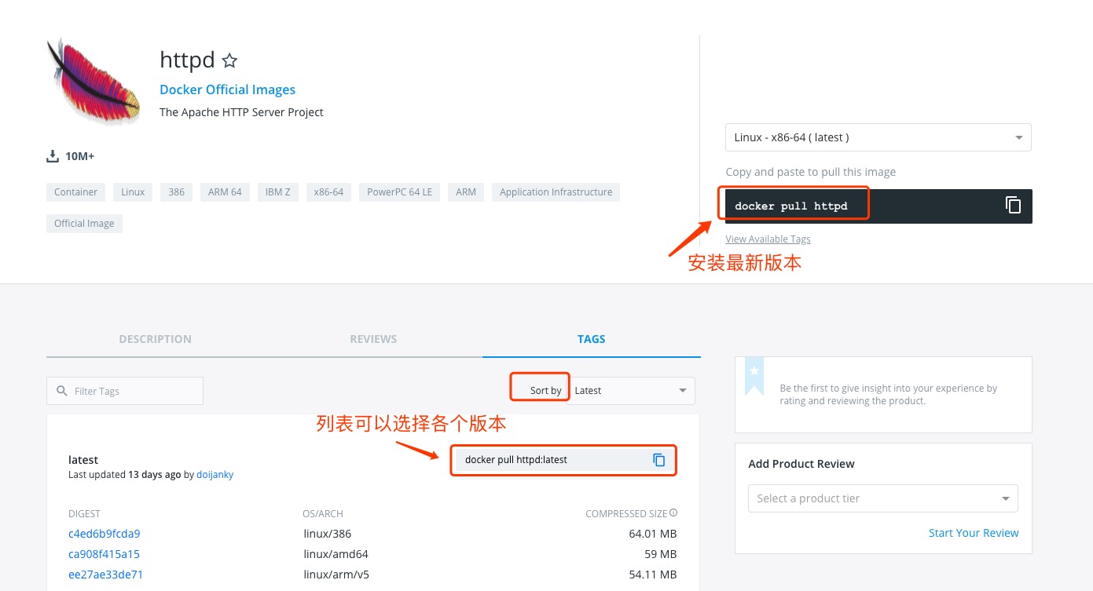Click the download count icon near 10M+
The image size is (1093, 591).
pos(53,155)
